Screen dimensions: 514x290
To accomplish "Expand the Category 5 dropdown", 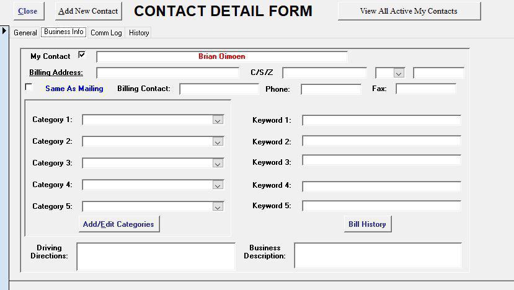I will tap(218, 207).
